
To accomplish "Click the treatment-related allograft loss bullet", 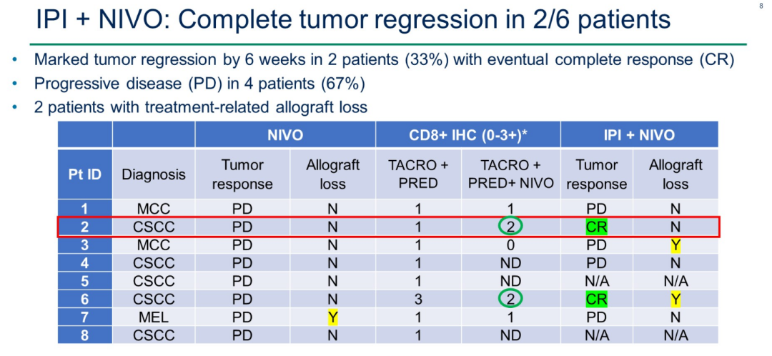I will [201, 107].
